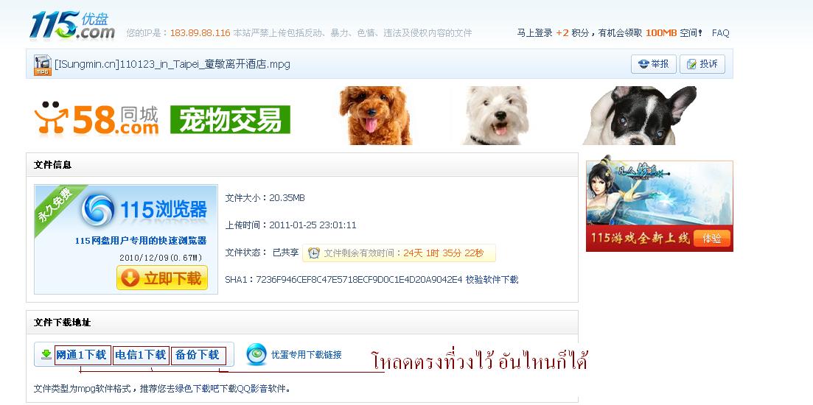Open 优蛋专用下载链接 link

tap(307, 355)
